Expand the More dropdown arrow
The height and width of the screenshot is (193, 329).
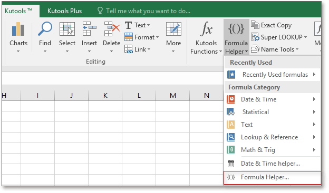[173, 52]
